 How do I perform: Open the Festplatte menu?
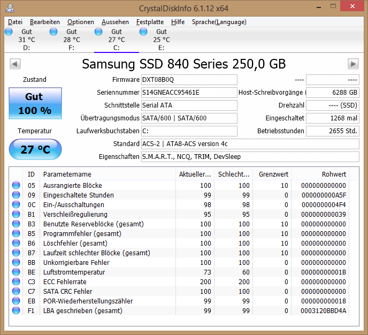coord(150,22)
